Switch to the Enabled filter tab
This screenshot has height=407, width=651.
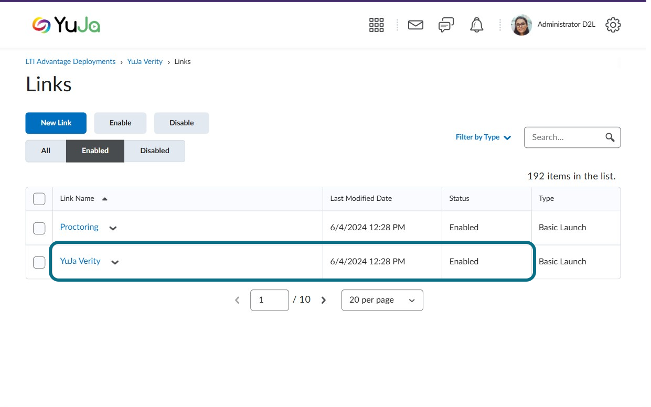point(95,151)
